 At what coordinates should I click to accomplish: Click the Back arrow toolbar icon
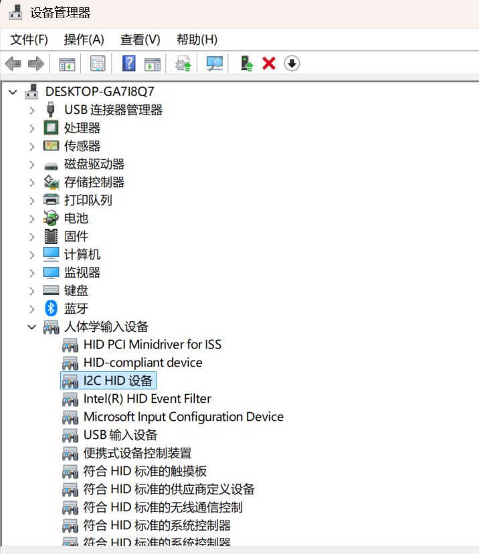coord(13,64)
